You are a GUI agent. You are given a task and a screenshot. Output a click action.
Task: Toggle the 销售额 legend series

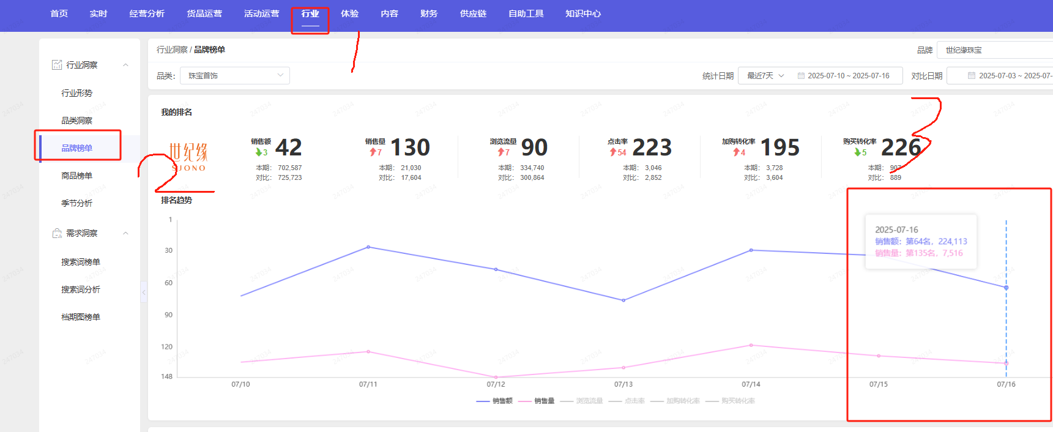click(x=494, y=401)
